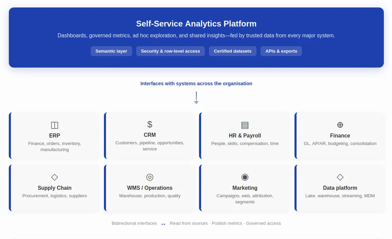Open the Security & row-level access pill
The width and height of the screenshot is (392, 239).
click(170, 51)
